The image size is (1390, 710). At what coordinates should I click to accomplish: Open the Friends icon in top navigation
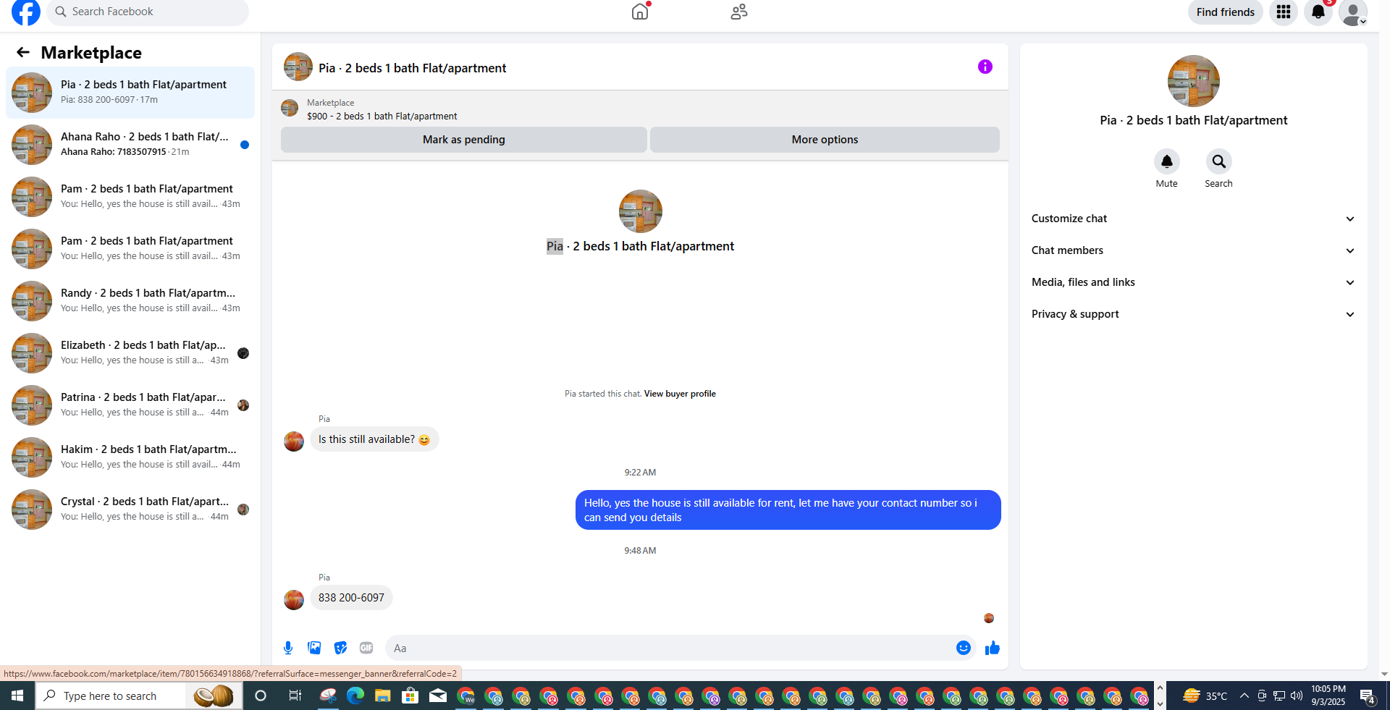pos(739,12)
